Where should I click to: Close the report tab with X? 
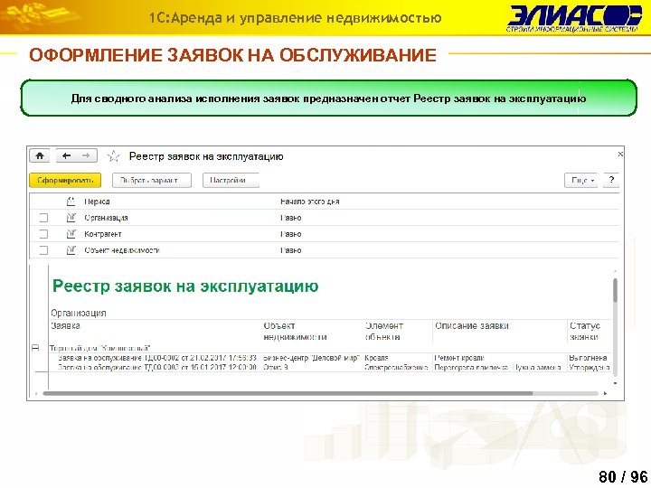[x=620, y=155]
